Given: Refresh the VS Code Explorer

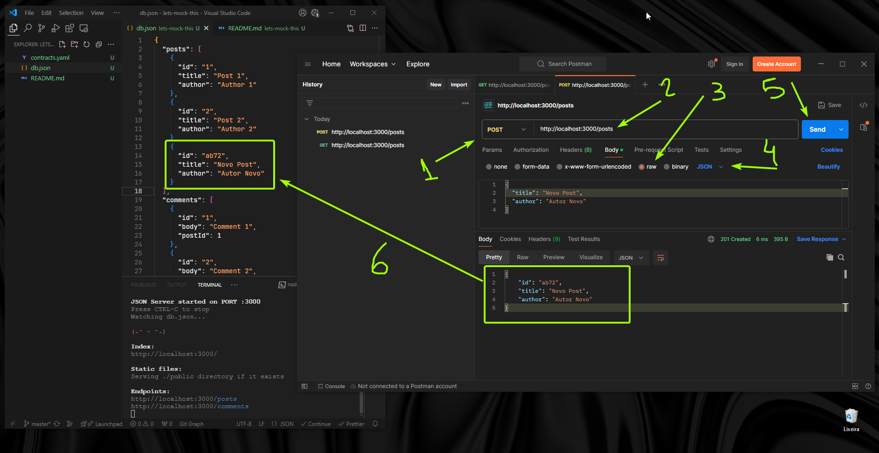Looking at the screenshot, I should tap(87, 44).
